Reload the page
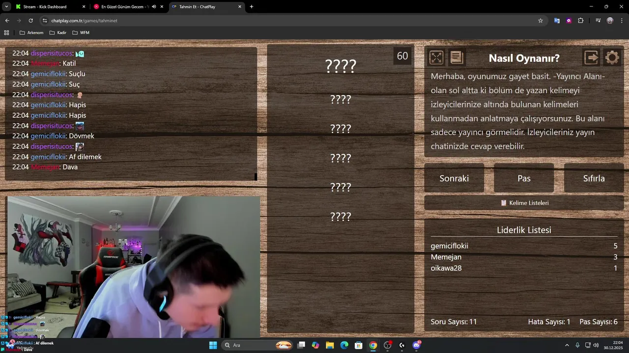This screenshot has width=629, height=353. [30, 21]
